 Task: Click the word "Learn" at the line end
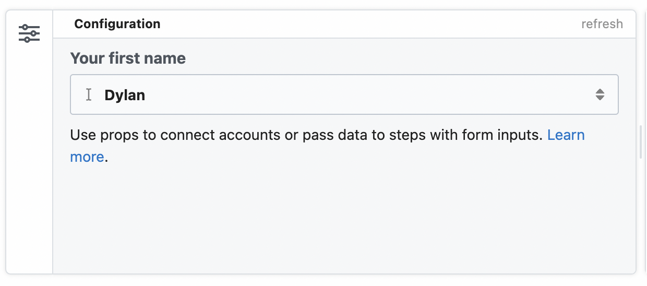pos(566,135)
